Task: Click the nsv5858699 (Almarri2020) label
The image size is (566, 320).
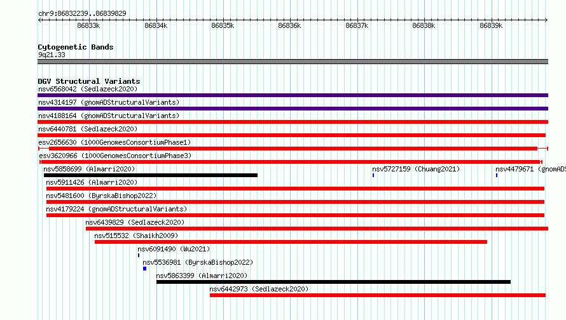Action: tap(89, 169)
